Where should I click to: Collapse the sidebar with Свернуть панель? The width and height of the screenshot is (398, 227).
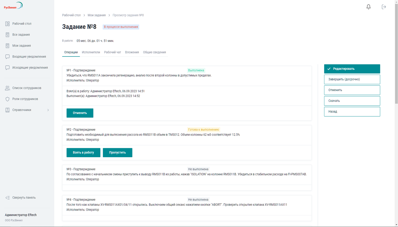point(24,197)
